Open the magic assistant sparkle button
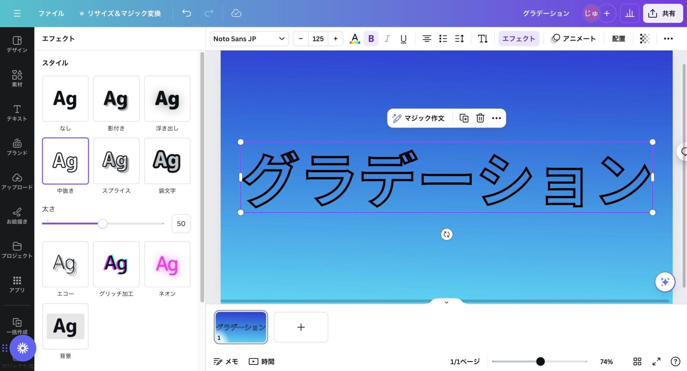Viewport: 687px width, 371px height. (665, 282)
